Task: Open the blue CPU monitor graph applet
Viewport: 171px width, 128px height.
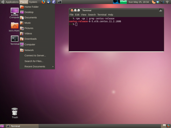Action: coord(116,2)
